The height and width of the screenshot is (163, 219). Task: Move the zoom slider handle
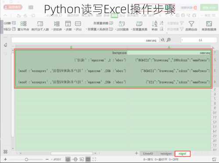coord(26,159)
